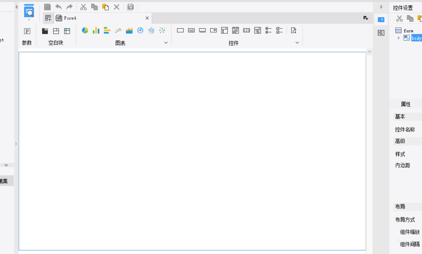Image resolution: width=422 pixels, height=254 pixels.
Task: Click the parameter panel P icon
Action: point(27,31)
